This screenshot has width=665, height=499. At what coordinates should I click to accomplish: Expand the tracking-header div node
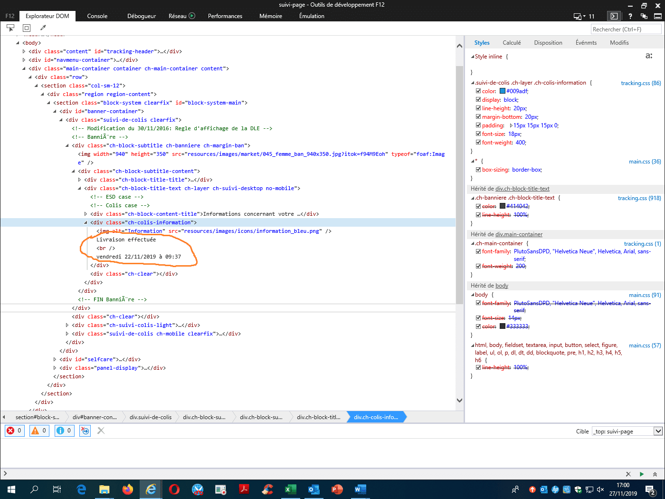(24, 51)
